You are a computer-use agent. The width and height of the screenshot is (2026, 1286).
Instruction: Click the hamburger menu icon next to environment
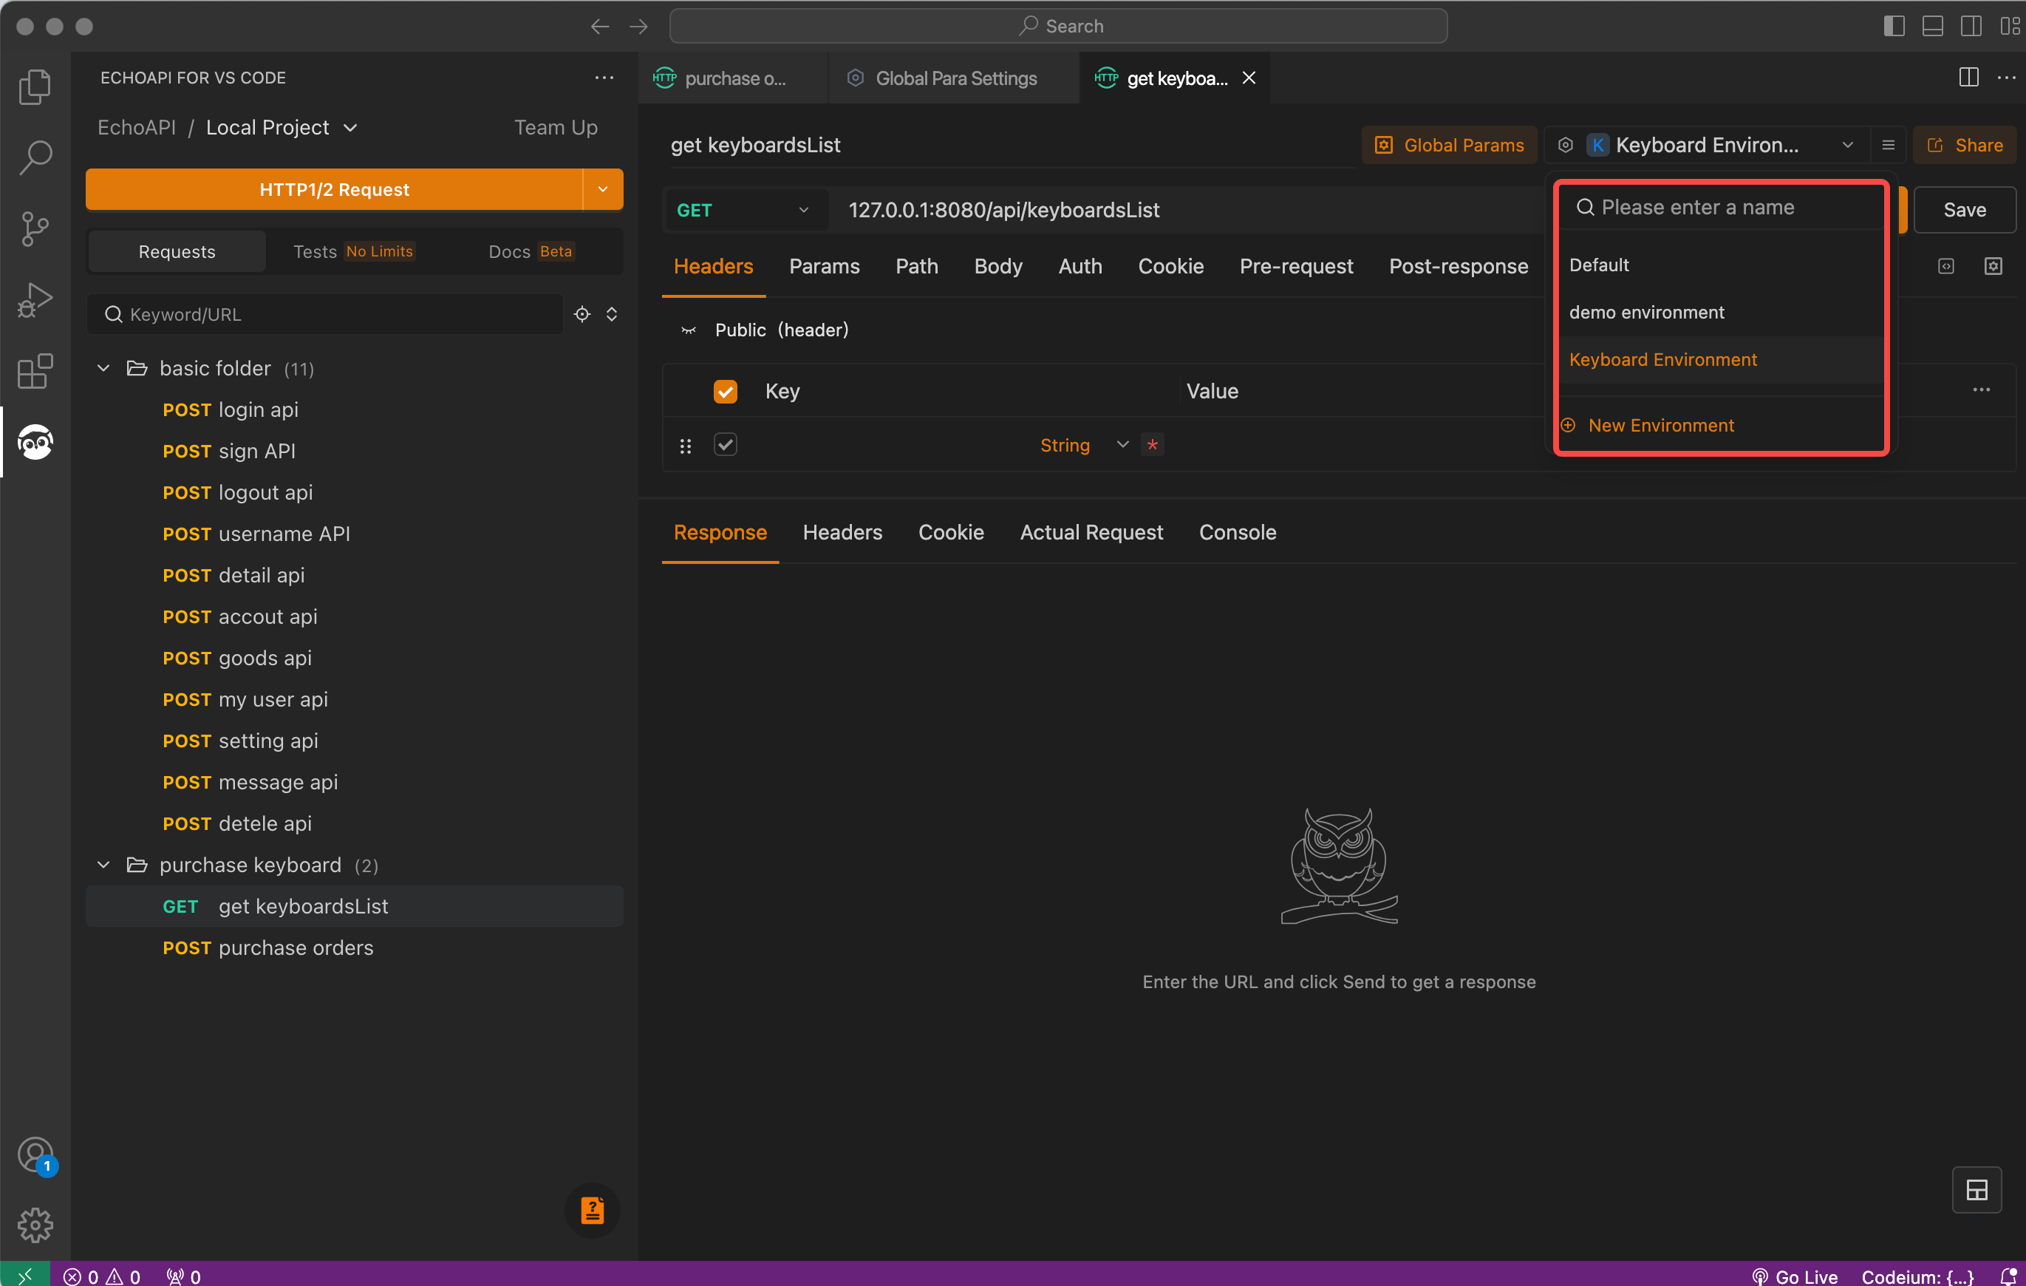pyautogui.click(x=1888, y=145)
